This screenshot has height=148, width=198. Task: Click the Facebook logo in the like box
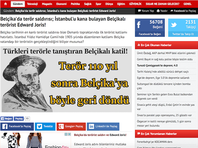tap(139, 25)
